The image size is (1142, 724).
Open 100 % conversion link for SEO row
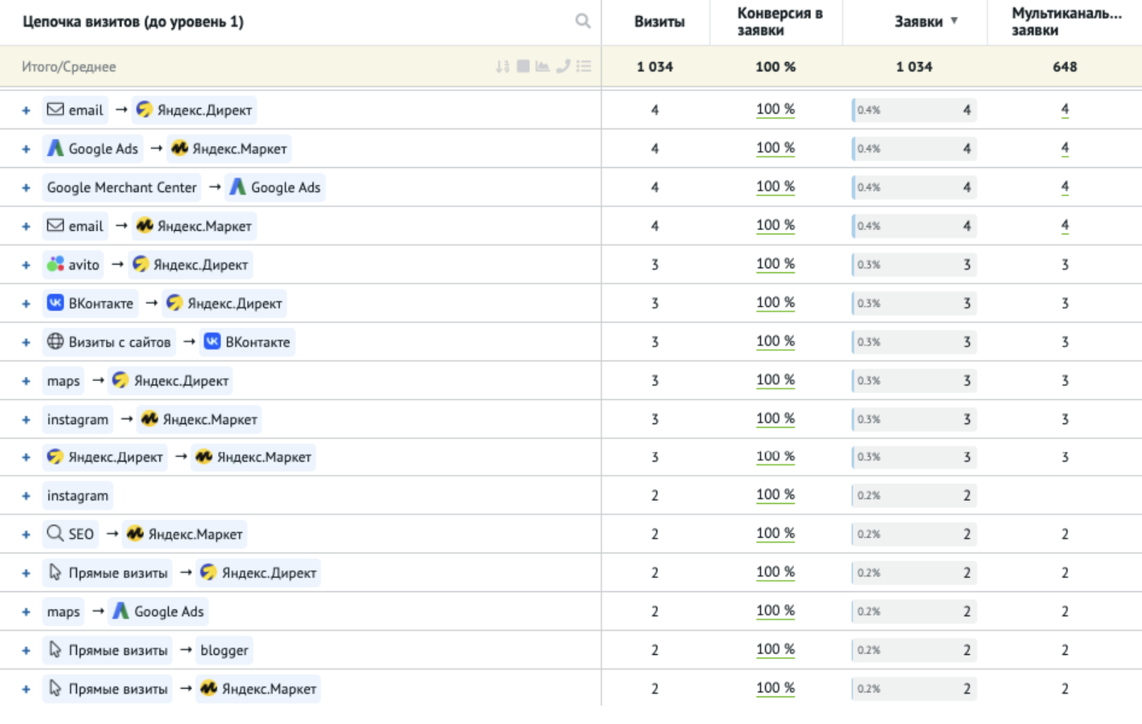(x=775, y=534)
